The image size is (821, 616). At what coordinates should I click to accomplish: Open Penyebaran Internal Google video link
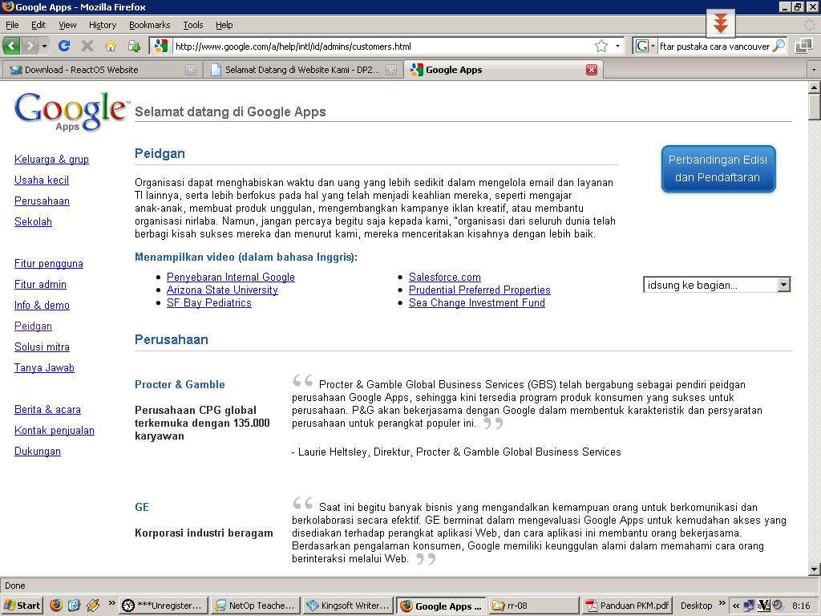(x=230, y=277)
